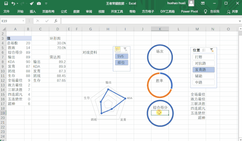This screenshot has height=141, width=242.
Task: Open the Undo history dropdown arrow
Action: click(17, 3)
